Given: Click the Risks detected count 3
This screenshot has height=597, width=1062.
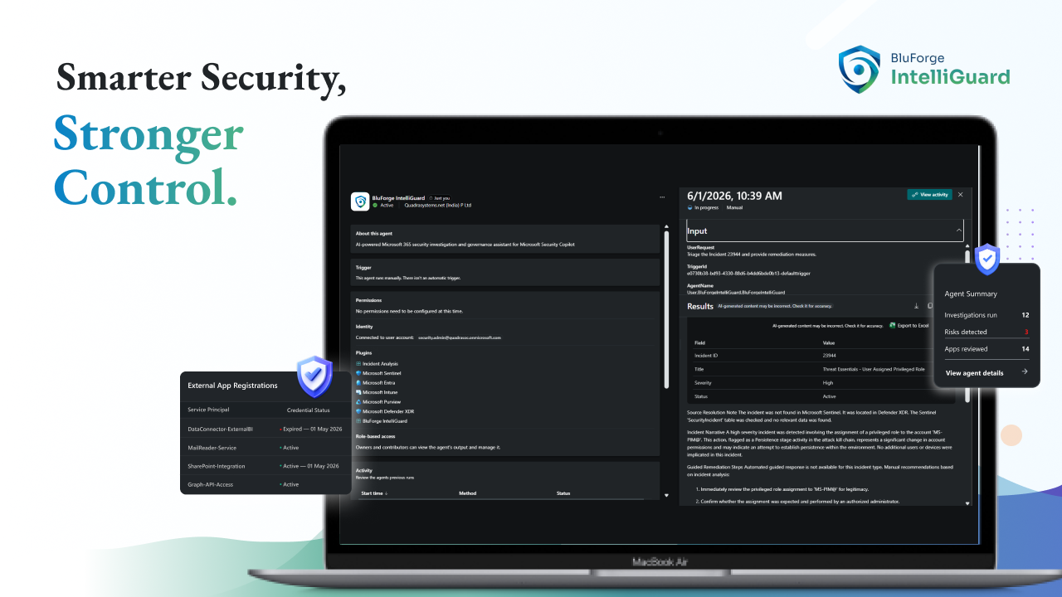Looking at the screenshot, I should coord(1026,332).
